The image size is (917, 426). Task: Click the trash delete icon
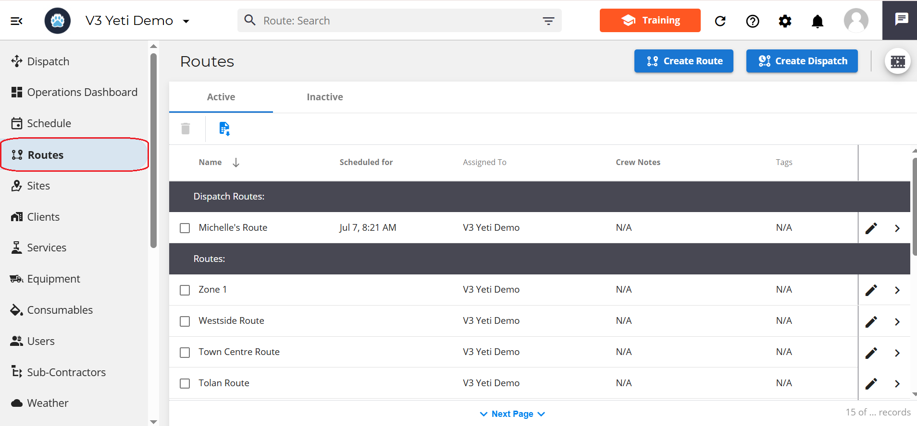coord(186,129)
